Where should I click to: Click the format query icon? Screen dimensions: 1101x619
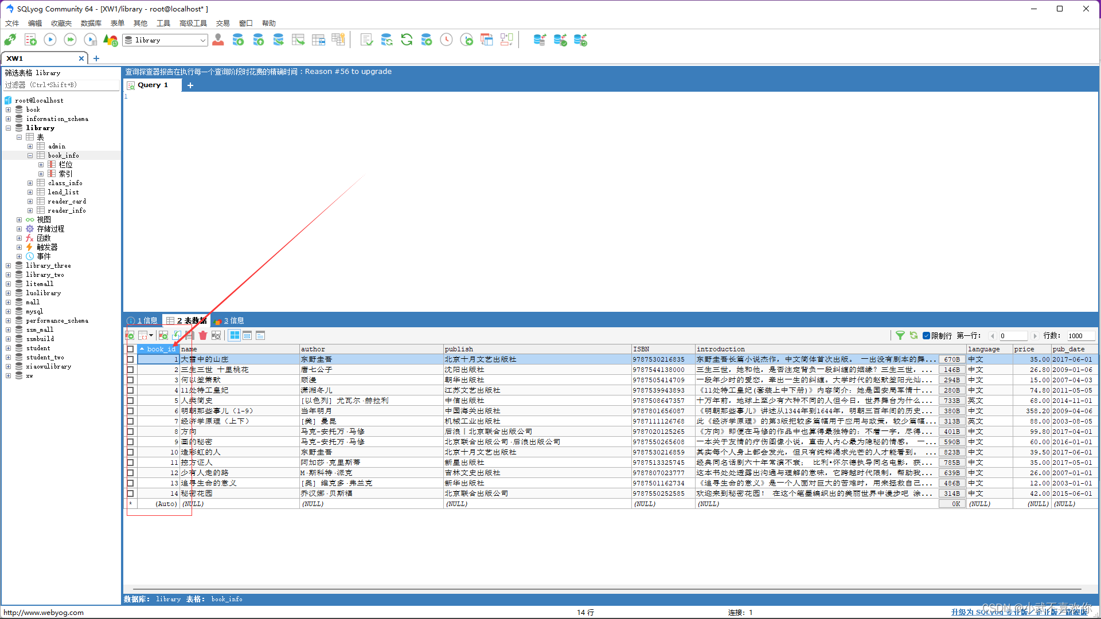pos(366,40)
